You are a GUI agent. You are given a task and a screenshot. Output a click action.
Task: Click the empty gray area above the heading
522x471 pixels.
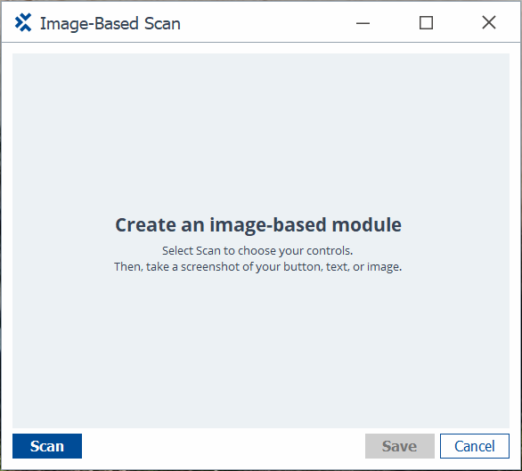point(261,134)
